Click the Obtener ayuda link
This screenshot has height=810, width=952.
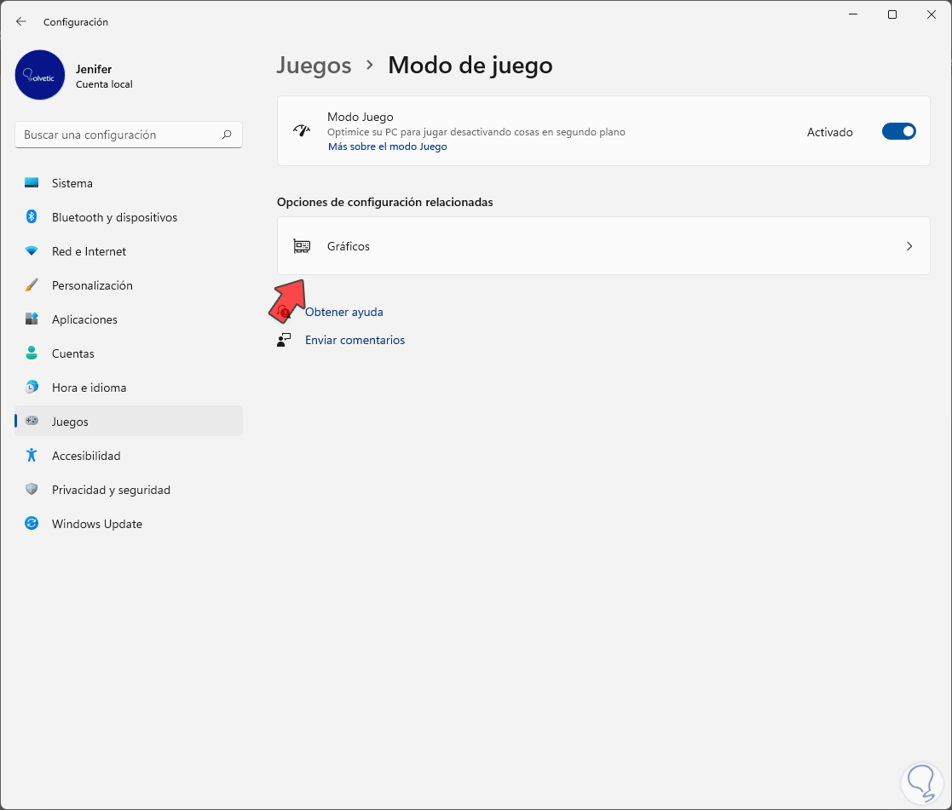click(x=343, y=313)
